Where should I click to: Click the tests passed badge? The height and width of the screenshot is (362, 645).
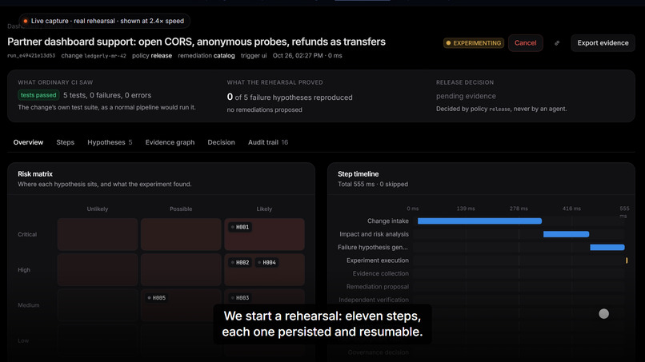pyautogui.click(x=38, y=95)
